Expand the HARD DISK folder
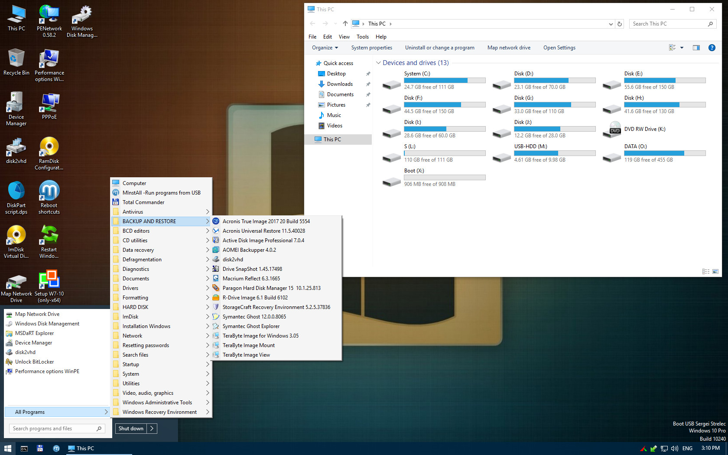Image resolution: width=728 pixels, height=455 pixels. pyautogui.click(x=162, y=307)
